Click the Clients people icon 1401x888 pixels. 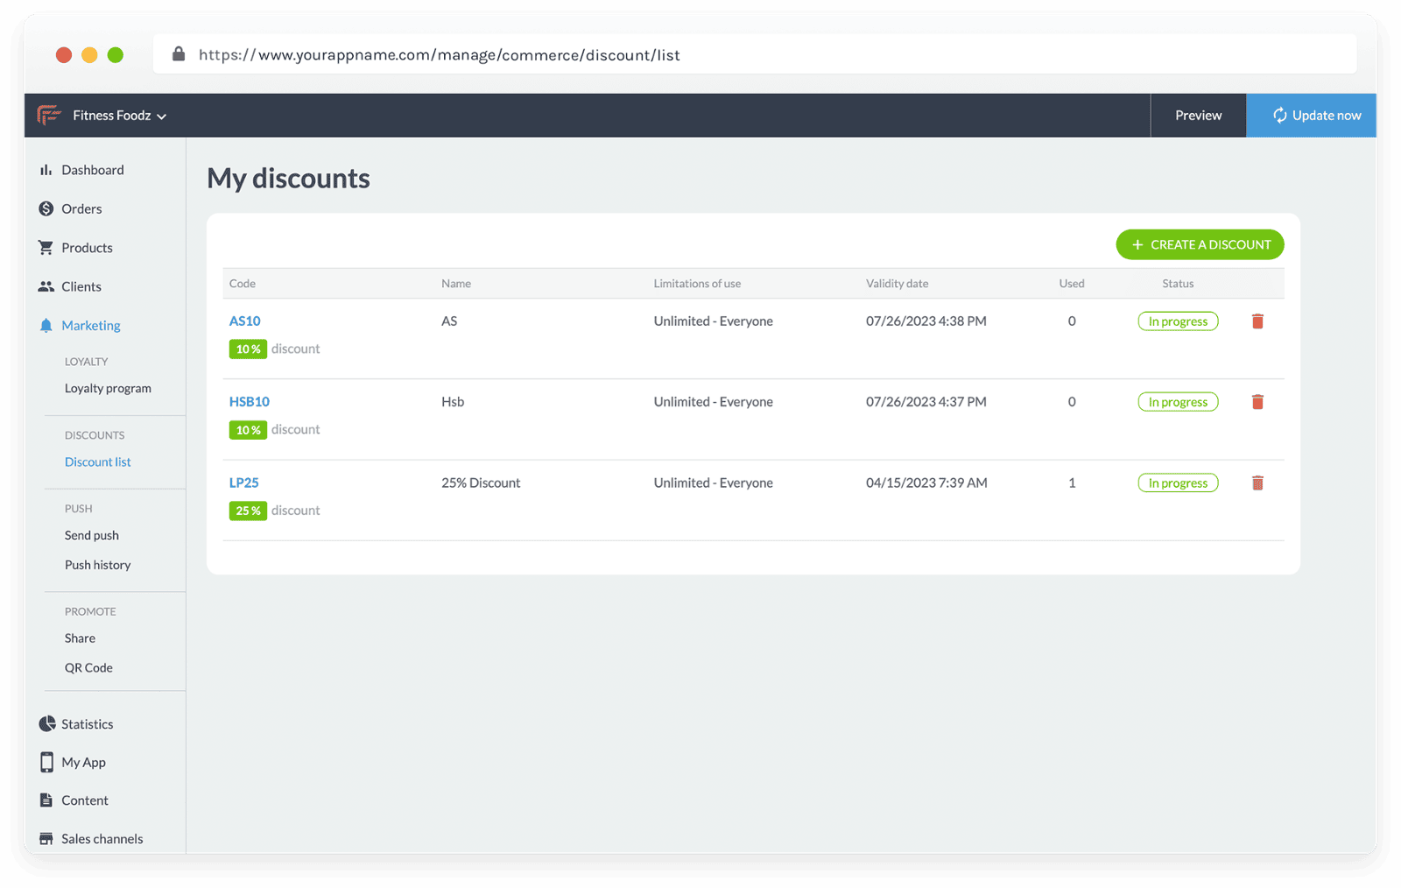pyautogui.click(x=46, y=286)
